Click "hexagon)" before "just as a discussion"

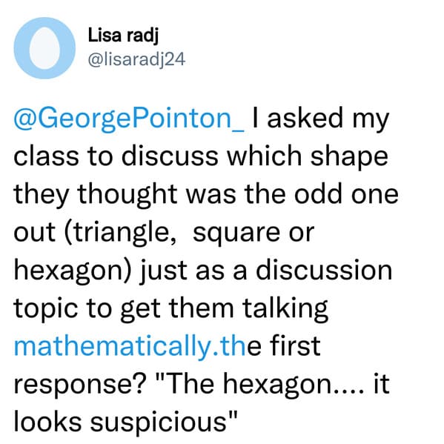coord(73,270)
